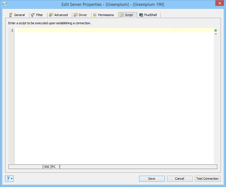
Task: Click the PC line-ending indicator
Action: point(55,167)
